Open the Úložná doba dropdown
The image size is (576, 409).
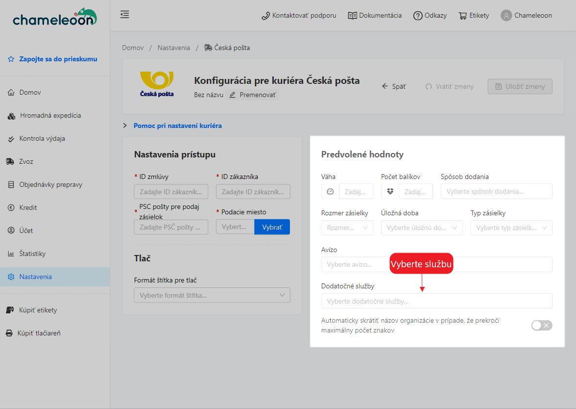421,228
